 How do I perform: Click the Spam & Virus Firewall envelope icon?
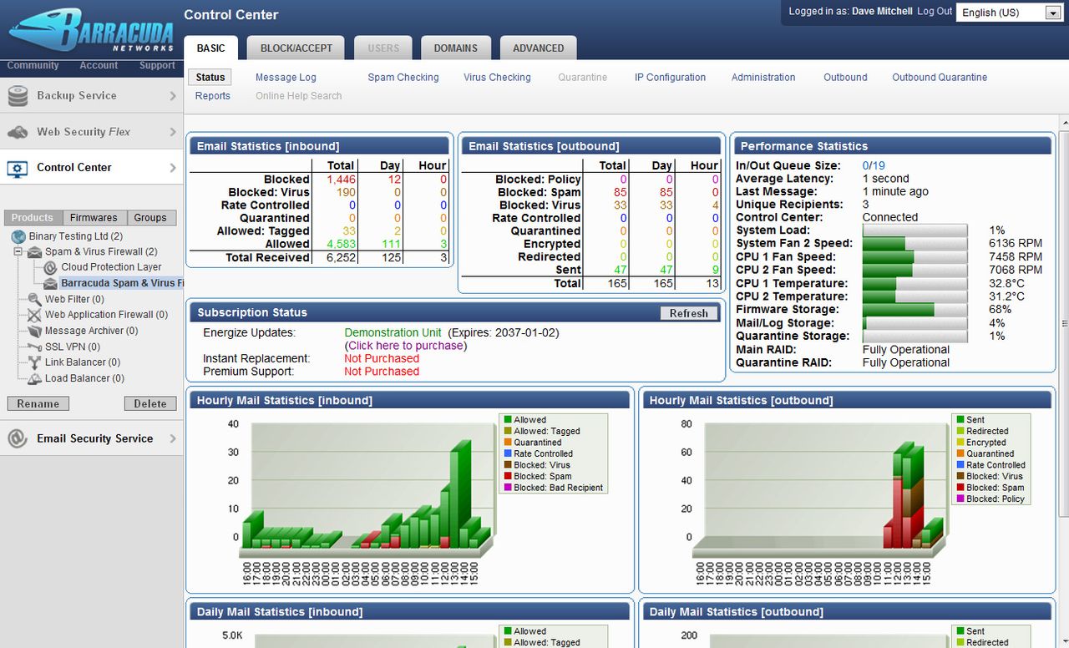click(x=35, y=251)
